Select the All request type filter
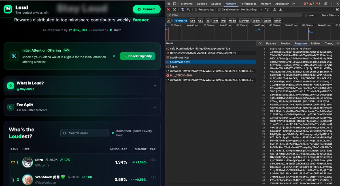The height and width of the screenshot is (186, 340). [x=169, y=21]
